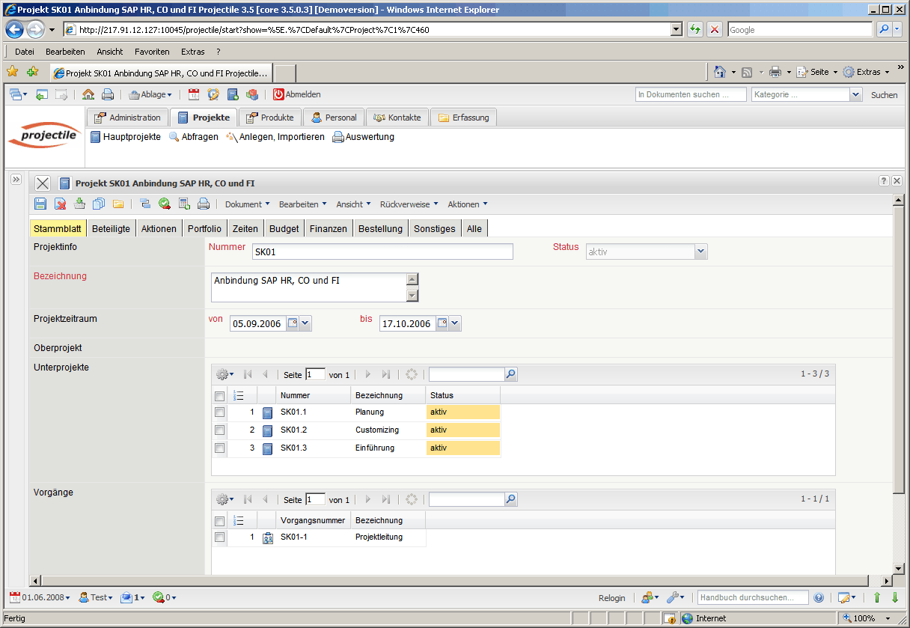Screen dimensions: 910x628
Task: Click the delete document red X icon
Action: coord(61,204)
